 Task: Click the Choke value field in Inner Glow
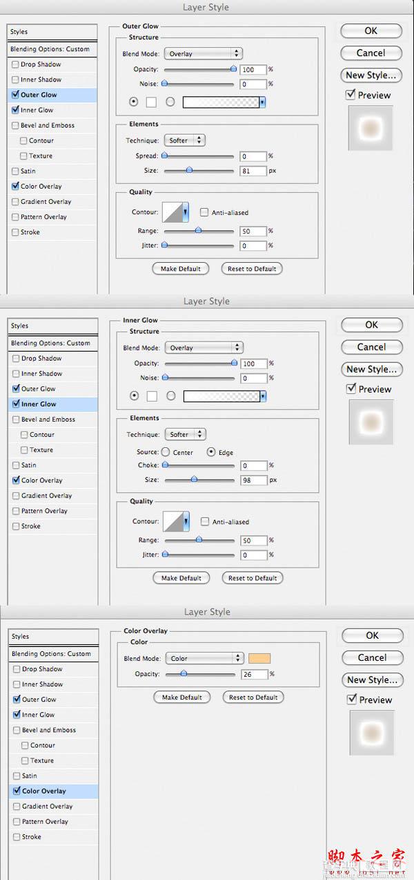255,465
